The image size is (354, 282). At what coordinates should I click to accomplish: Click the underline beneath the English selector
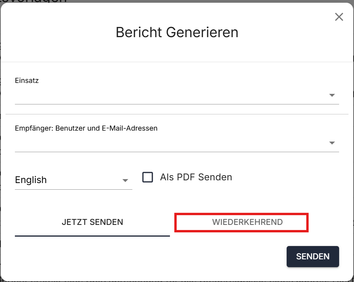coord(74,190)
